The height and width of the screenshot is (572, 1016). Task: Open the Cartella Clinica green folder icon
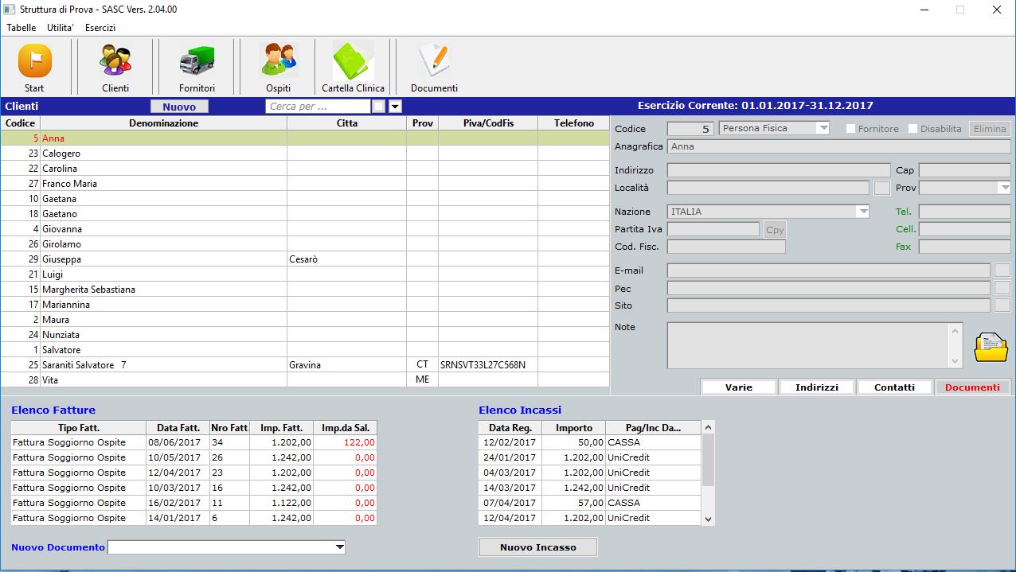[353, 61]
